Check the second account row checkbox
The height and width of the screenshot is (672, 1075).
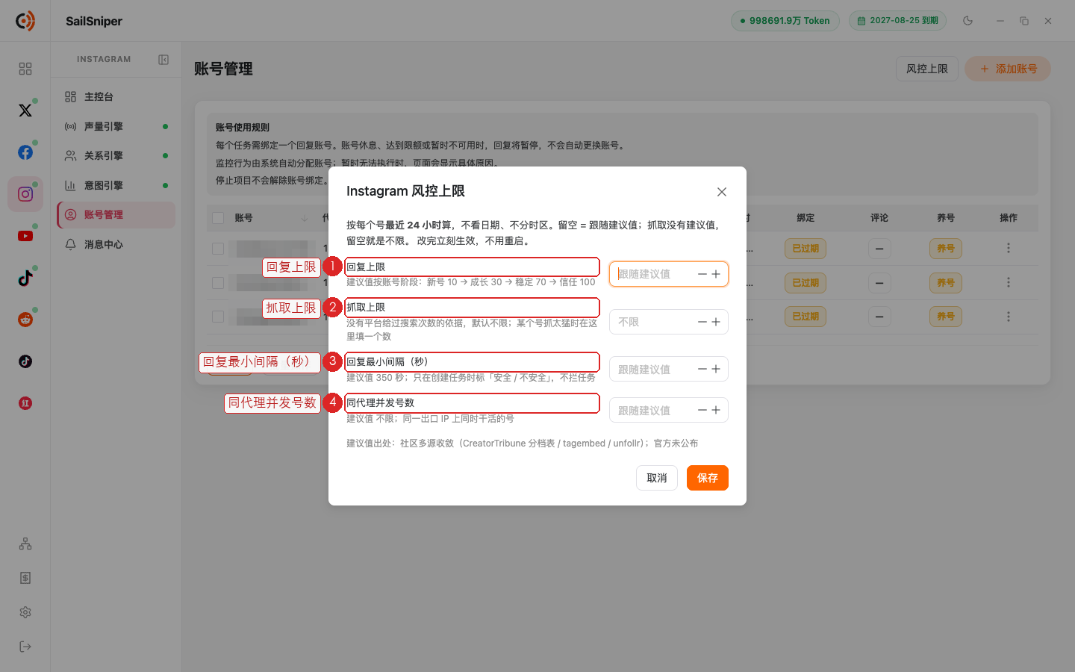tap(218, 283)
